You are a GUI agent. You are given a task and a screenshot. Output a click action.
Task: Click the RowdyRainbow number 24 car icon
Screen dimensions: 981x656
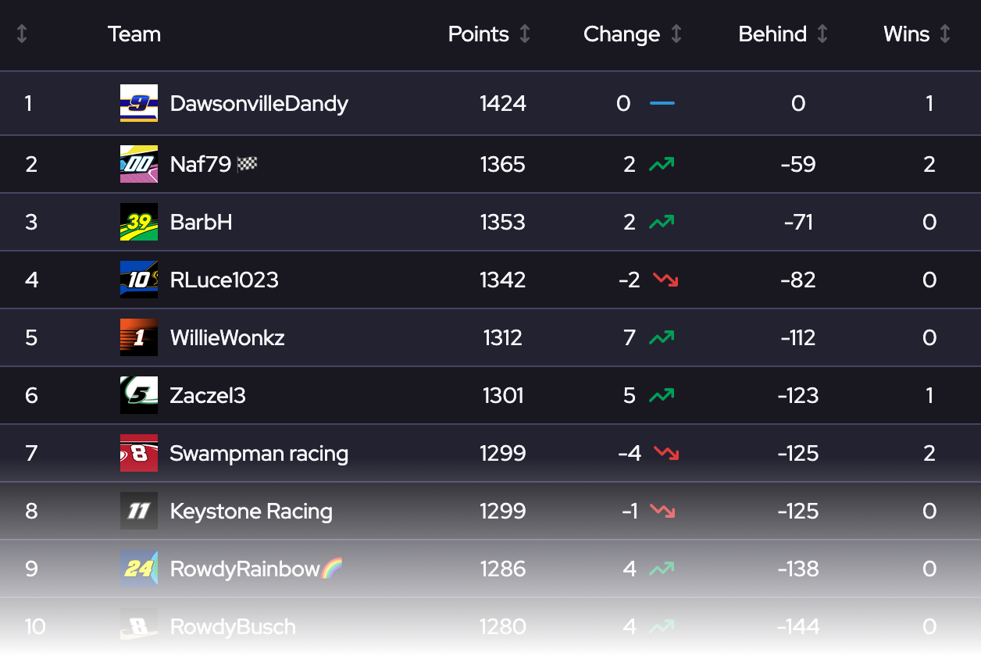click(138, 569)
